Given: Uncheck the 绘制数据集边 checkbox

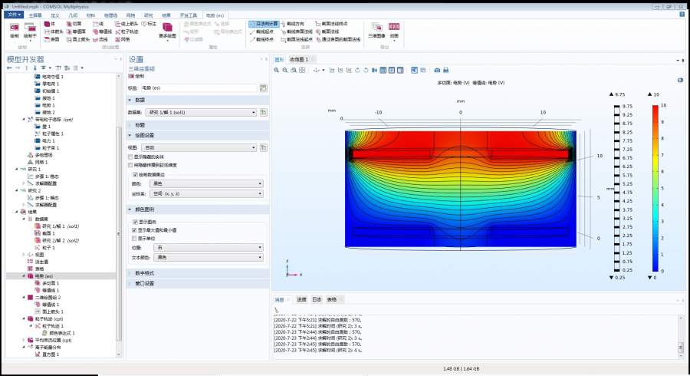Looking at the screenshot, I should click(136, 174).
